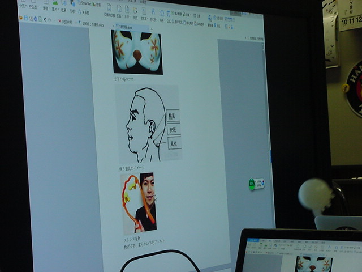
Task: Click the 首字下沉 drop cap button
Action: (178, 22)
